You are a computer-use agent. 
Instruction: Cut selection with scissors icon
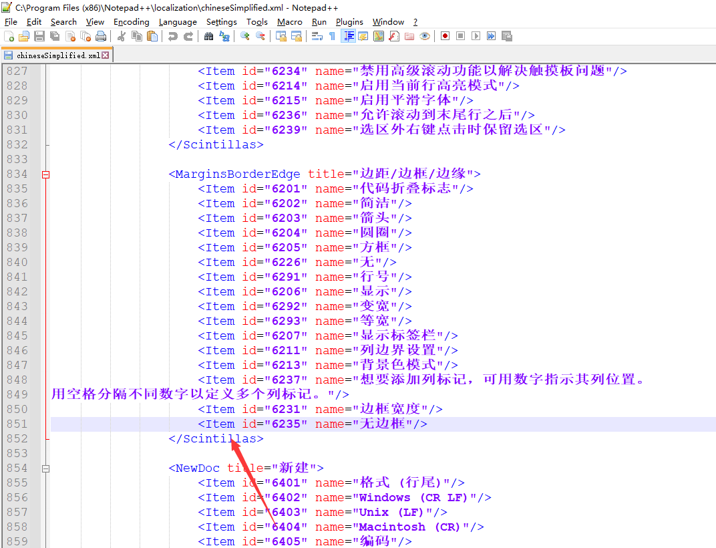(x=122, y=37)
